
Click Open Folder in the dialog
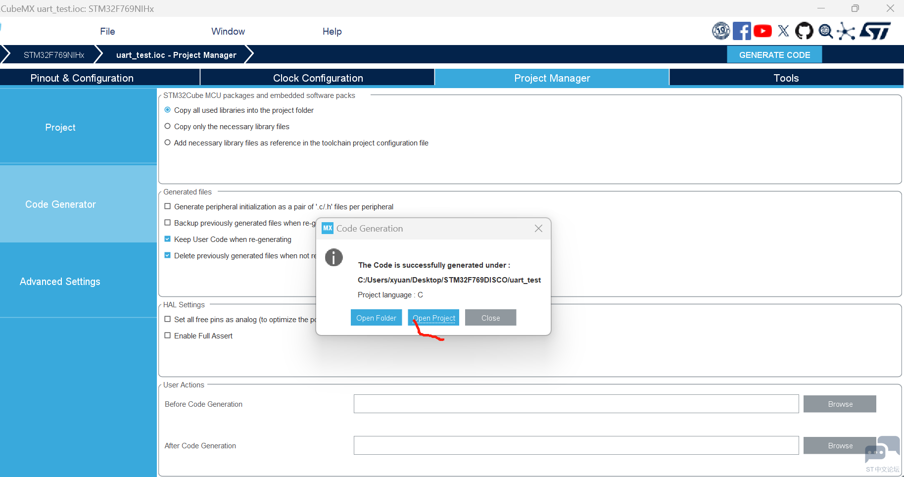tap(376, 318)
